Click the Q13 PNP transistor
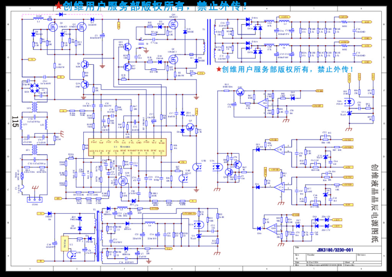 (x=127, y=67)
